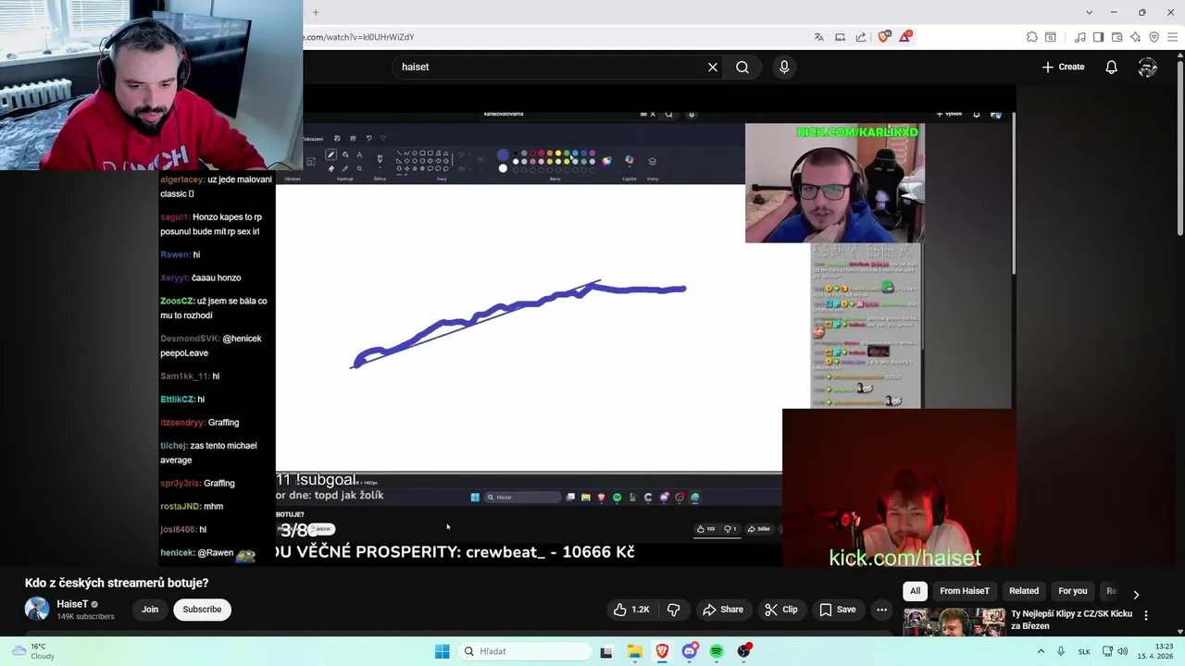Click the Brave browser taskbar icon
Image resolution: width=1185 pixels, height=666 pixels.
[x=662, y=651]
